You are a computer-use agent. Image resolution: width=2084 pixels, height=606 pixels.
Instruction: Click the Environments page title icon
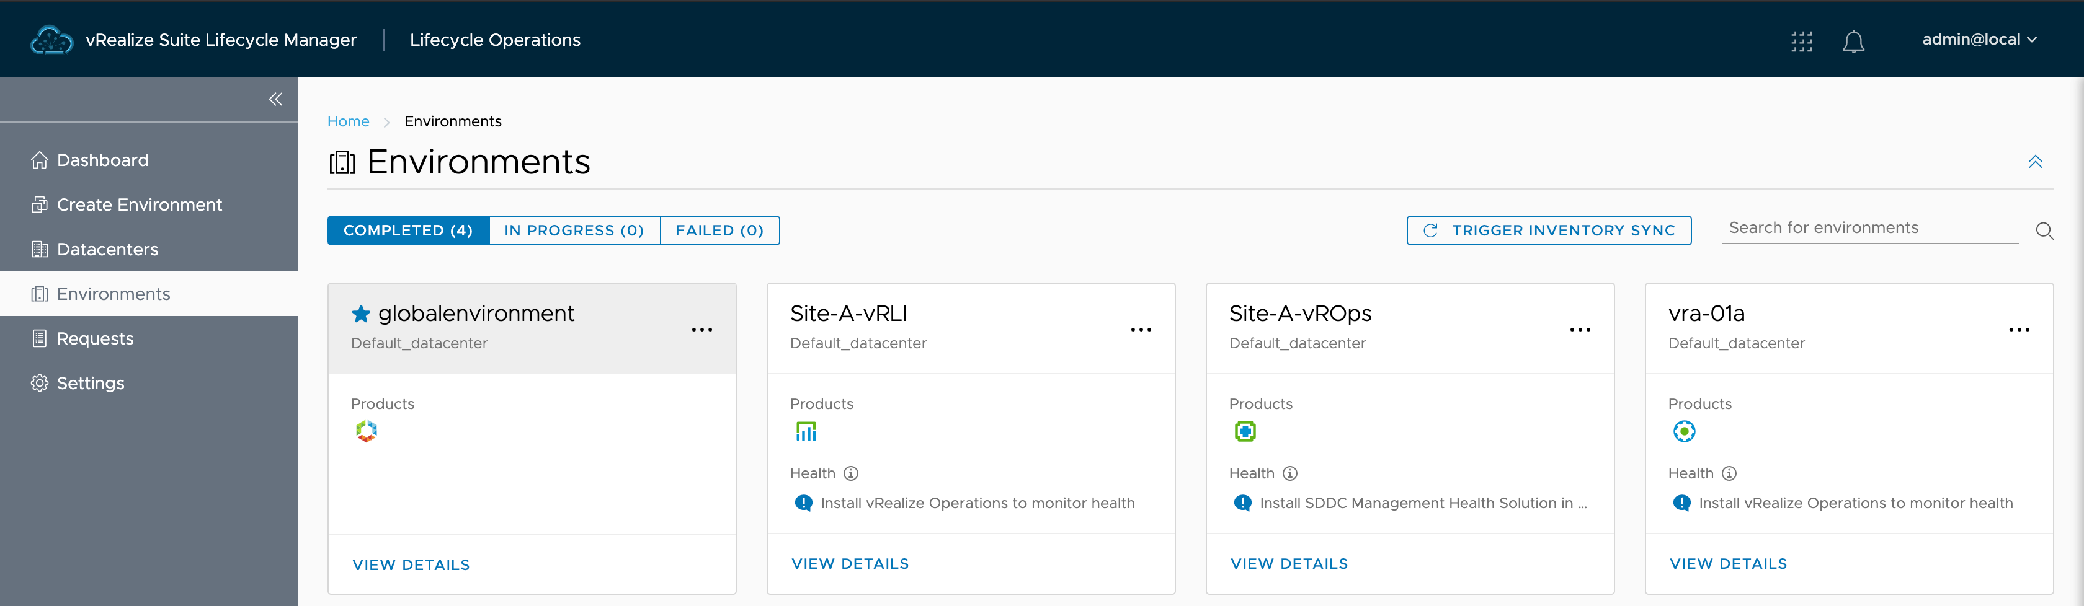click(x=342, y=162)
